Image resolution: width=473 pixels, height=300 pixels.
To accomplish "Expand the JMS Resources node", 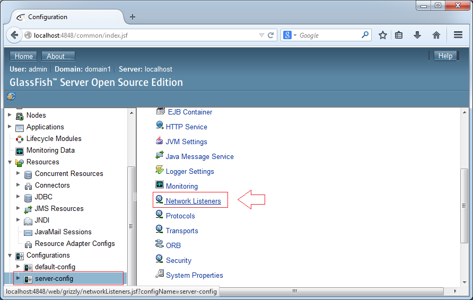I will pos(18,208).
